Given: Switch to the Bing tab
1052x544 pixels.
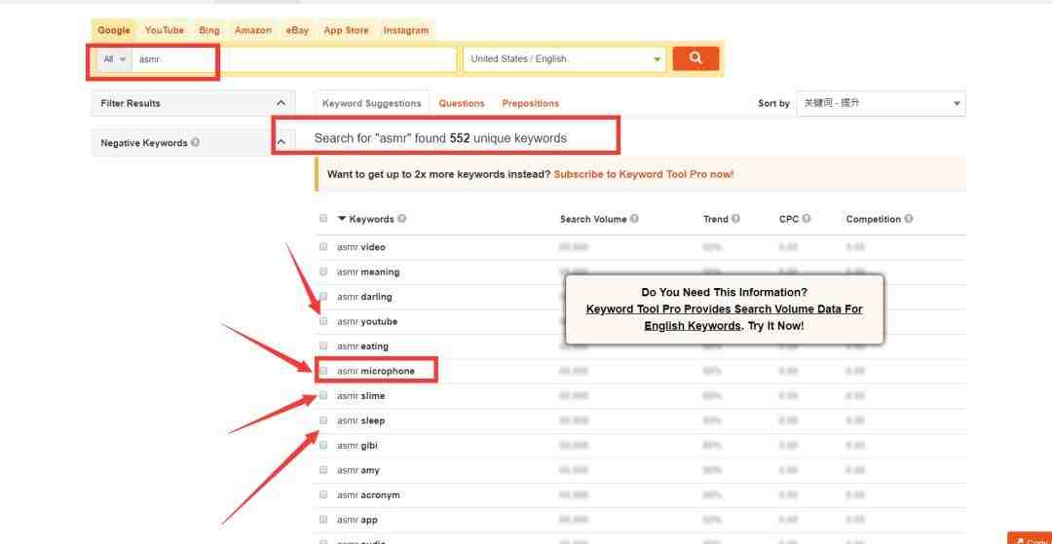Looking at the screenshot, I should [x=209, y=30].
